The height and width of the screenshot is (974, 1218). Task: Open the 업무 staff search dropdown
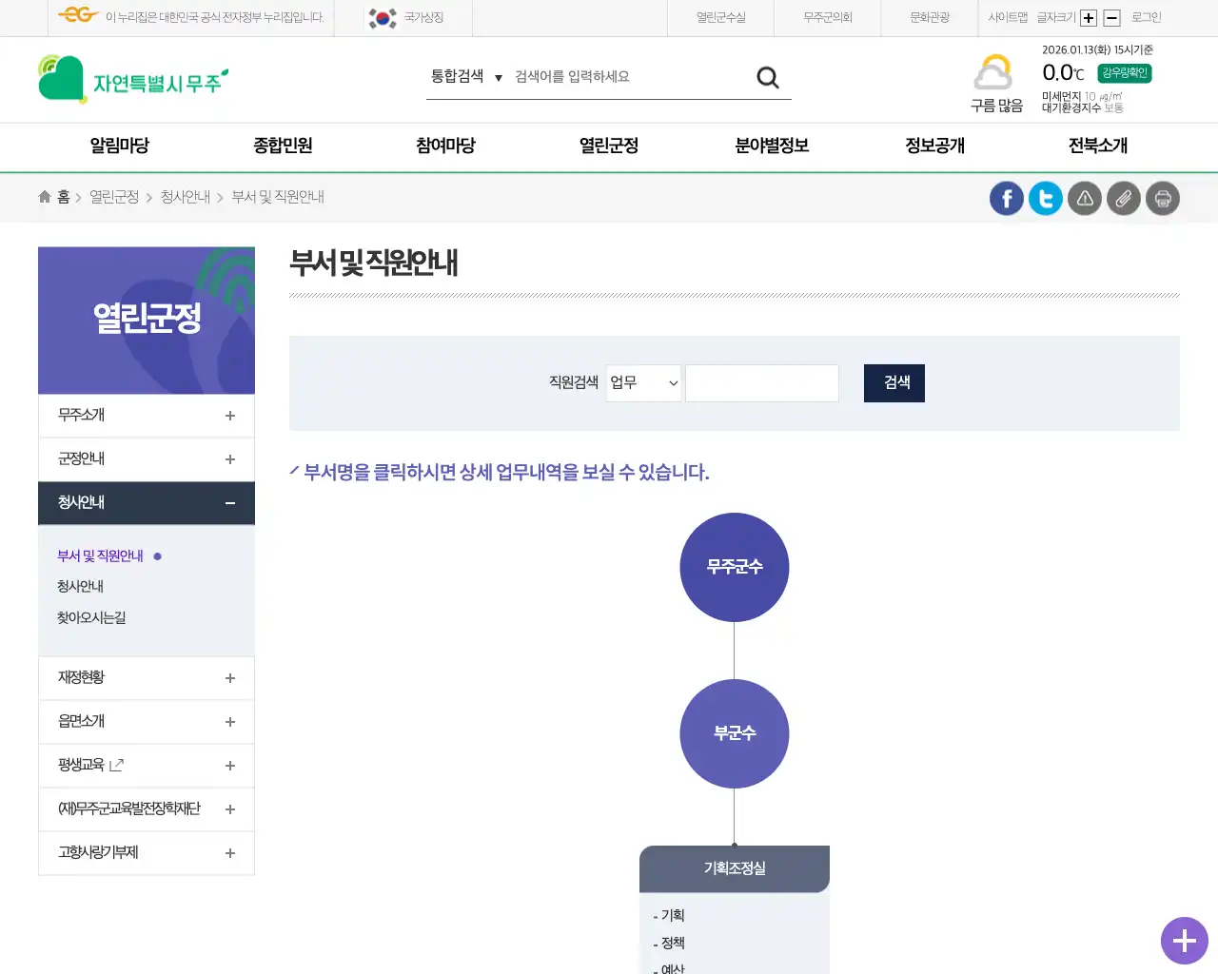[643, 382]
